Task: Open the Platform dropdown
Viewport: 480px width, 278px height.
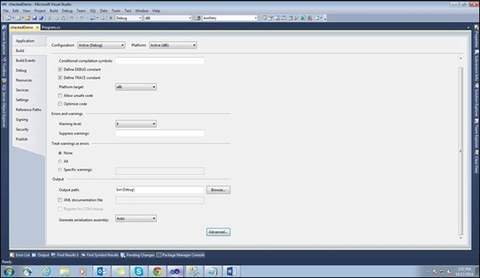Action: (173, 45)
